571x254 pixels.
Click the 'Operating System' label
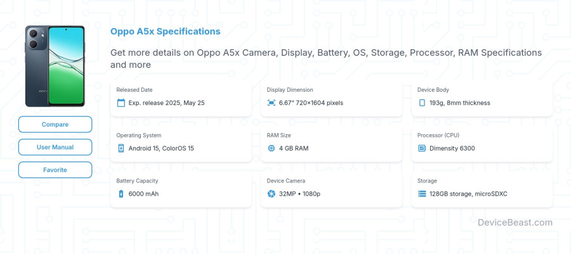[x=139, y=135]
